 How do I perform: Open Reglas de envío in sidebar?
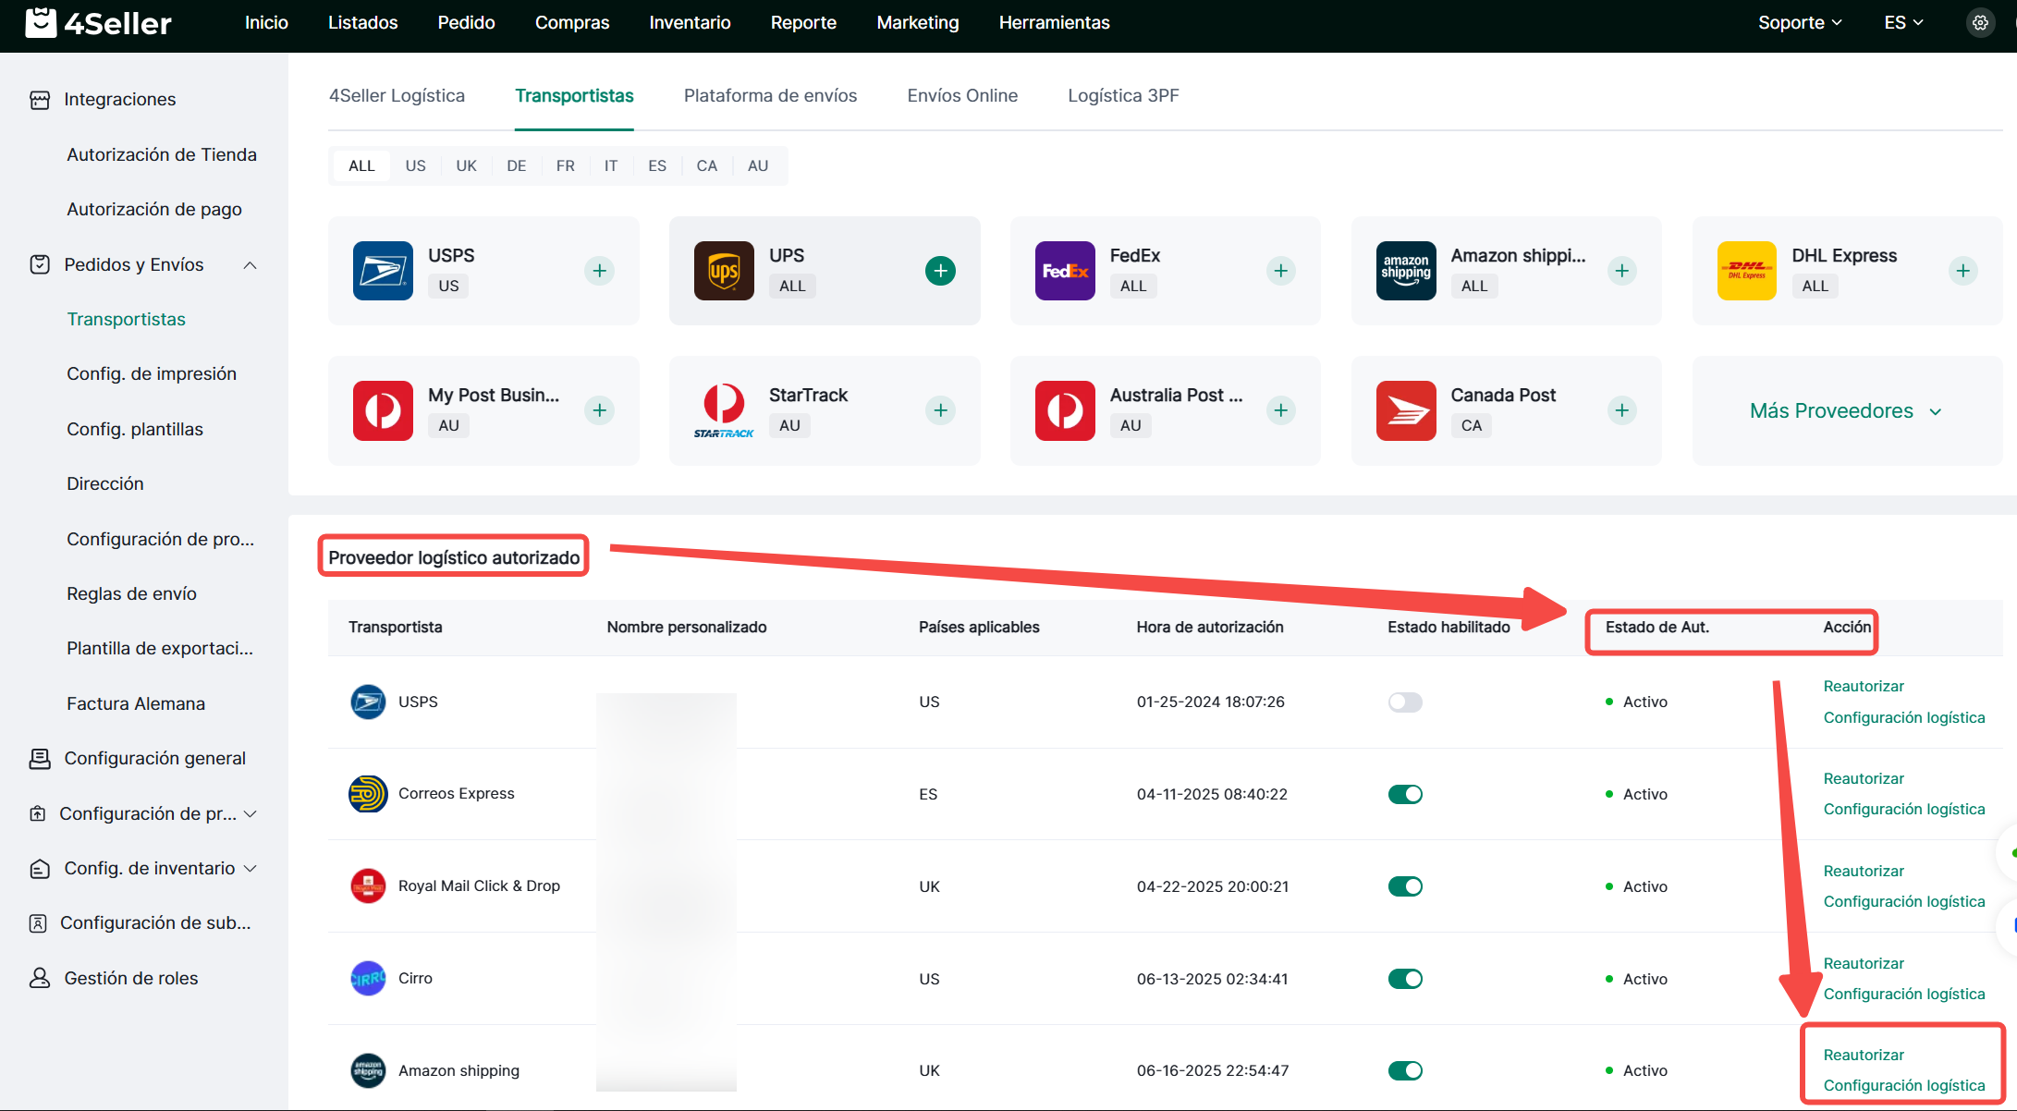click(131, 593)
